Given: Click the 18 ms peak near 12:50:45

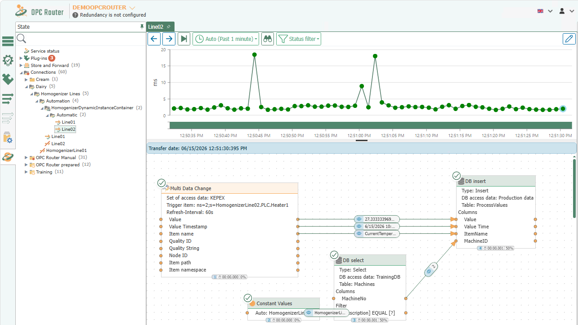Looking at the screenshot, I should pos(255,54).
